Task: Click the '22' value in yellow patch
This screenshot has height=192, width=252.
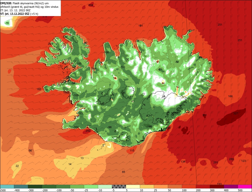Action: (x=17, y=166)
